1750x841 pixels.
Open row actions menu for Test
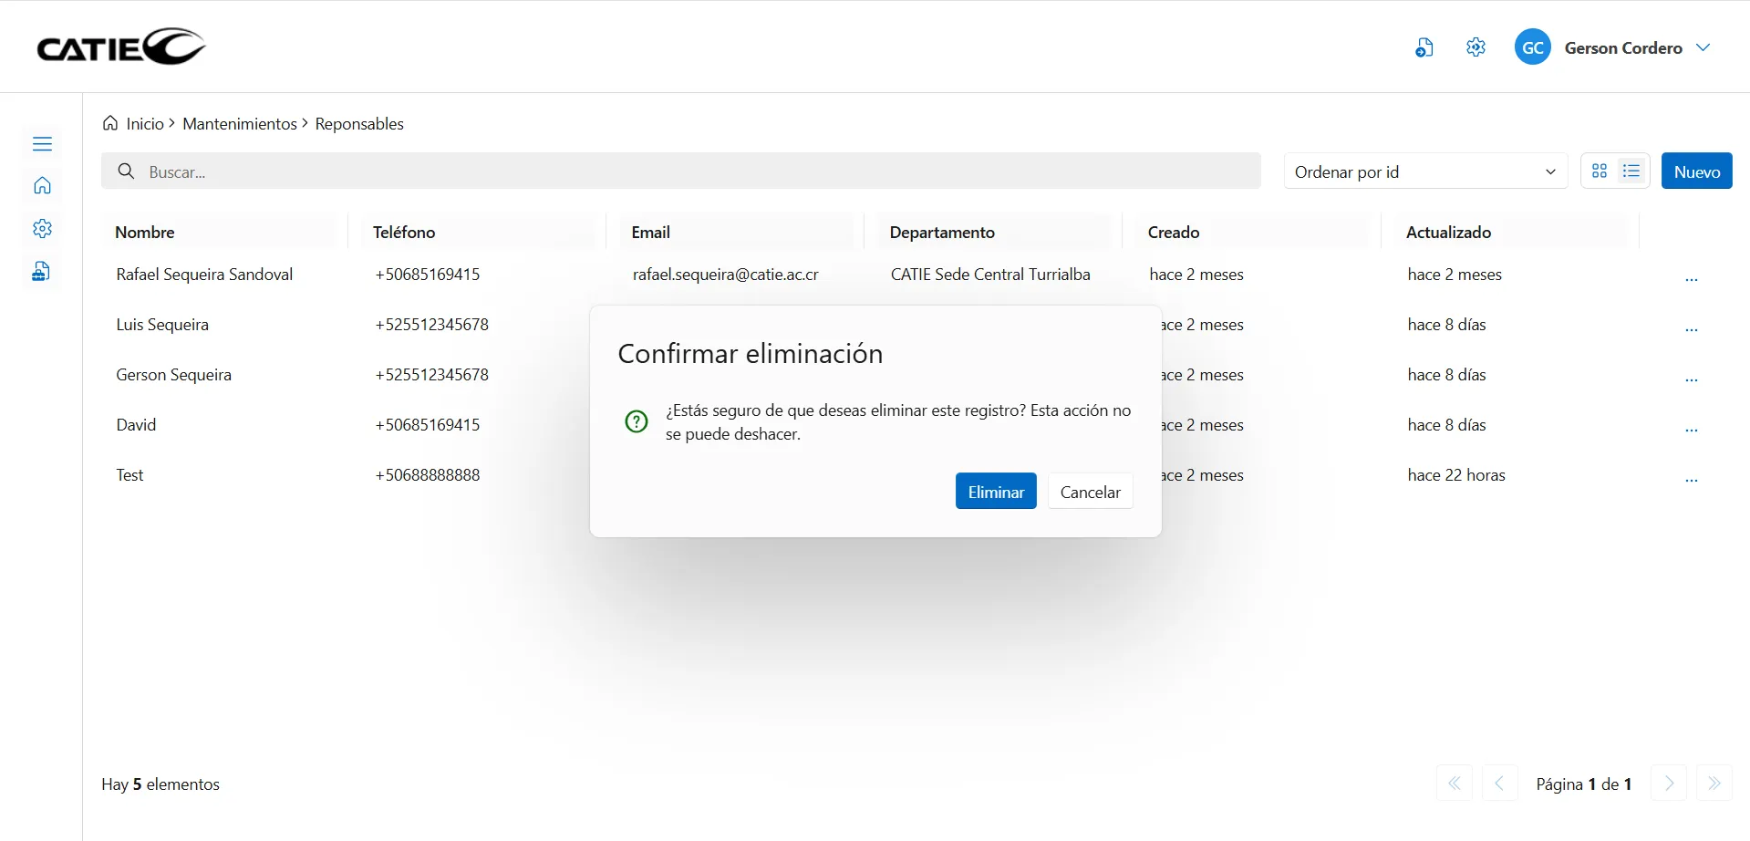1691,479
